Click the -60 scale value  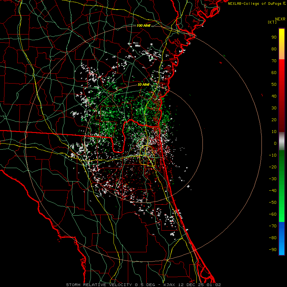click(273, 214)
